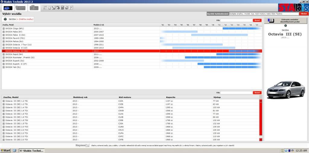The image size is (309, 153).
Task: Click the red Hledat search button
Action: pyautogui.click(x=303, y=14)
